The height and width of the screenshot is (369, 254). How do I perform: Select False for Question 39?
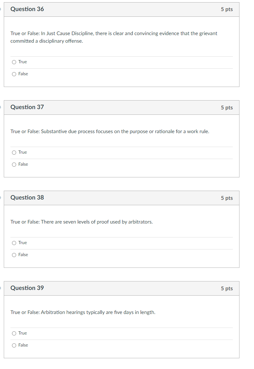click(14, 345)
